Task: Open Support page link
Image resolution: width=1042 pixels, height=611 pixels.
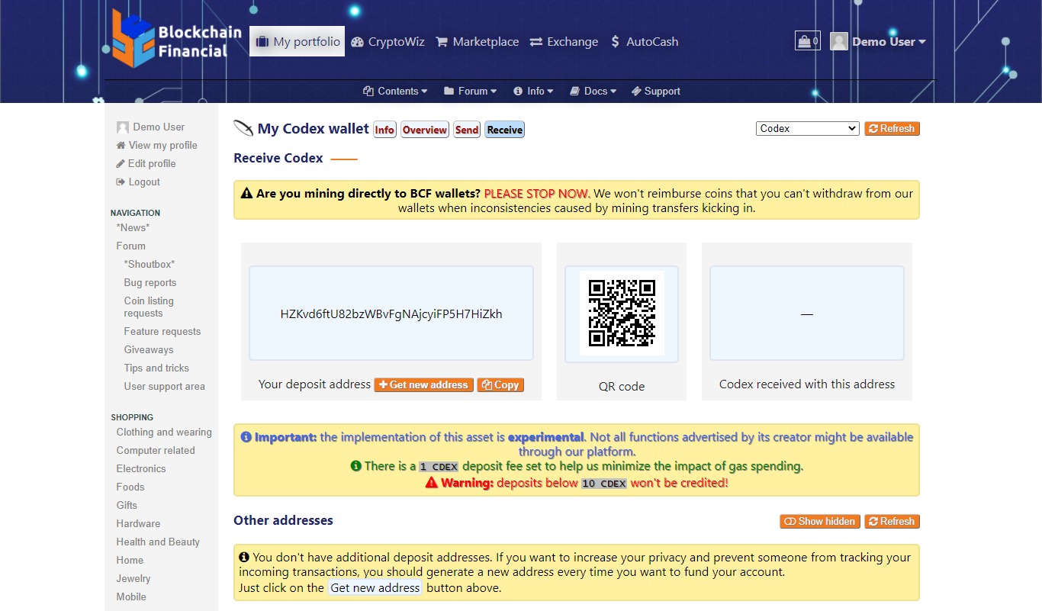Action: click(655, 91)
